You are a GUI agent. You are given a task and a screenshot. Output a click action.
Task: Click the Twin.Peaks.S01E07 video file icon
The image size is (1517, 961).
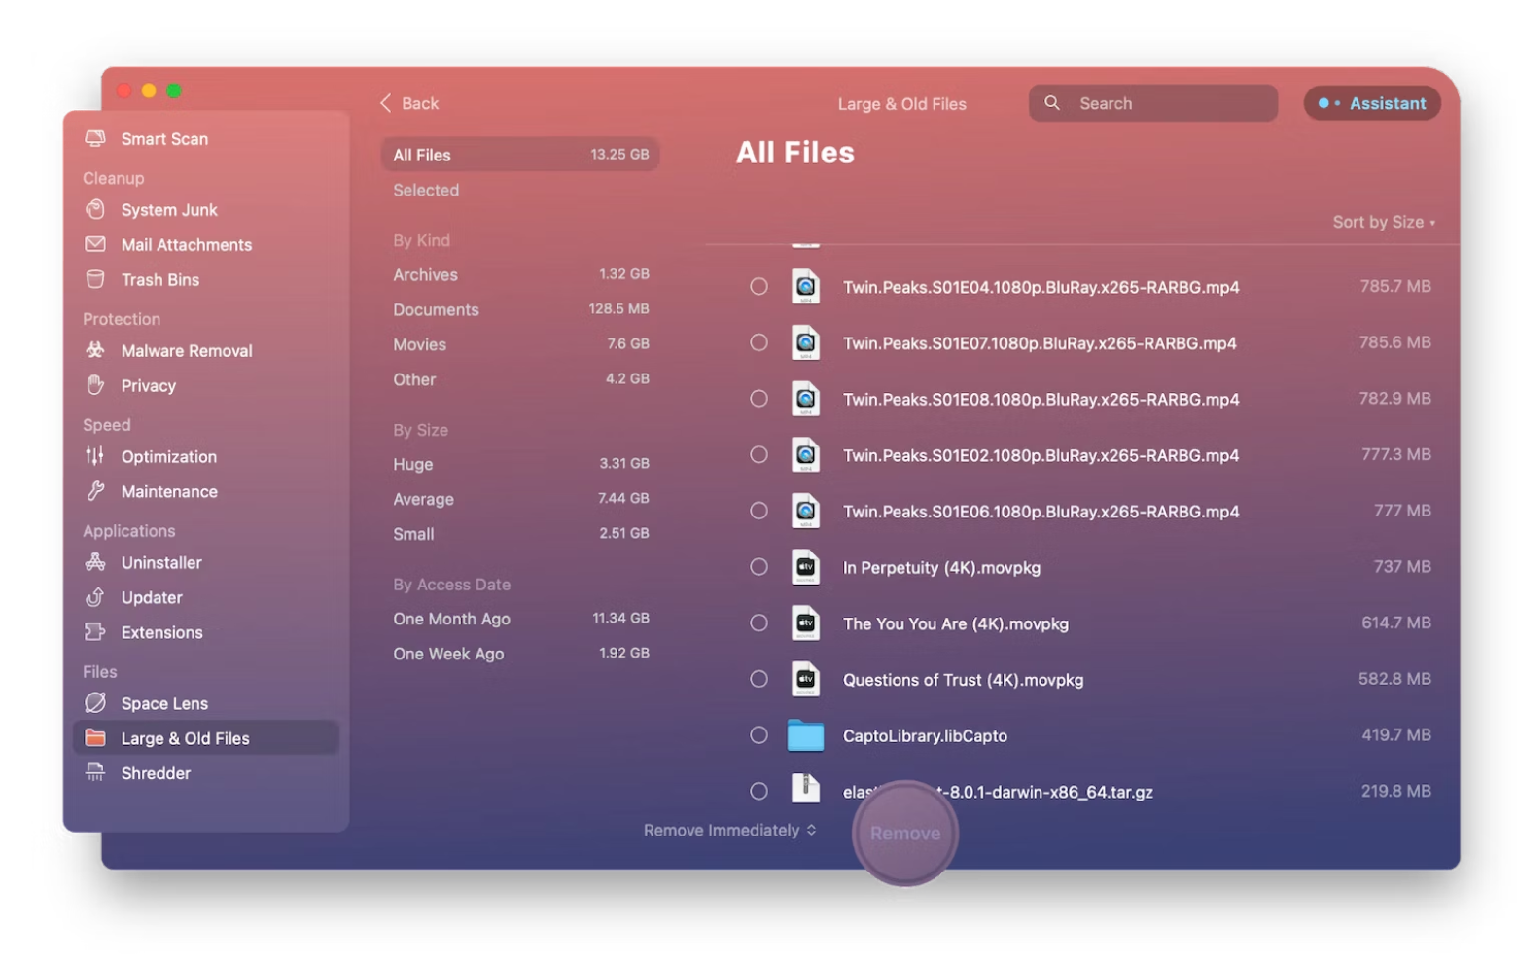tap(805, 343)
